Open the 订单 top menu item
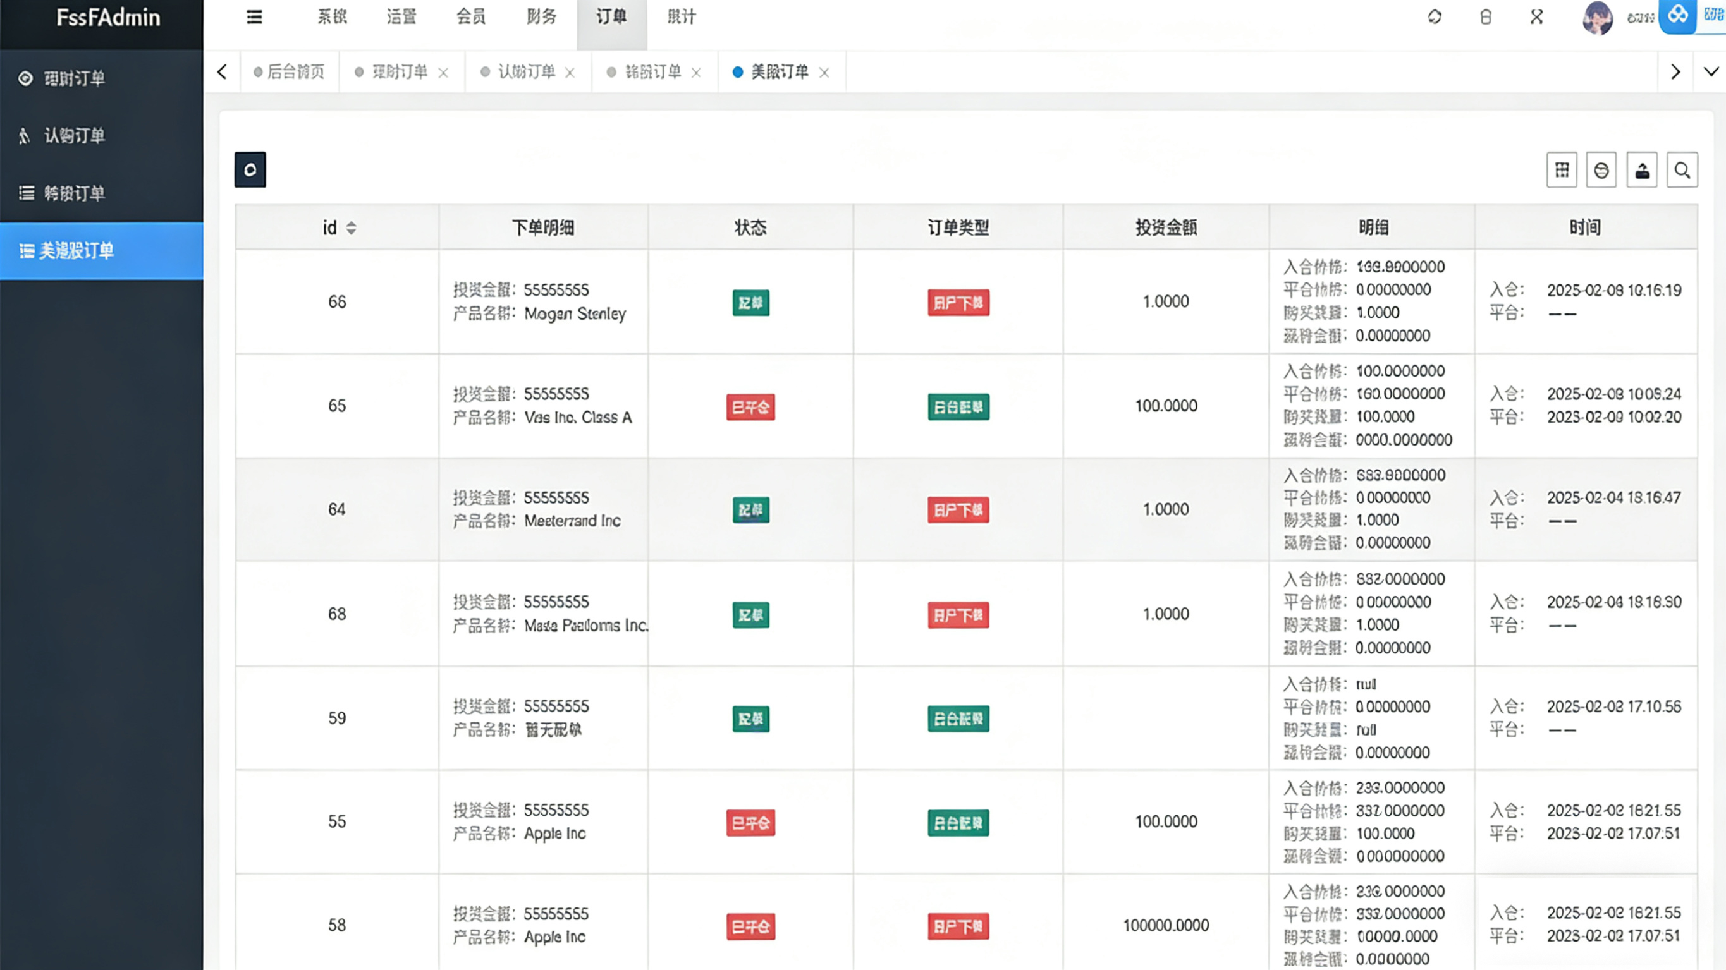The width and height of the screenshot is (1726, 970). click(x=611, y=17)
